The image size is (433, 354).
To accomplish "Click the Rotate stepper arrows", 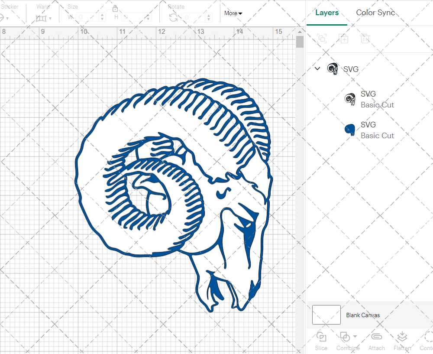I will [209, 17].
